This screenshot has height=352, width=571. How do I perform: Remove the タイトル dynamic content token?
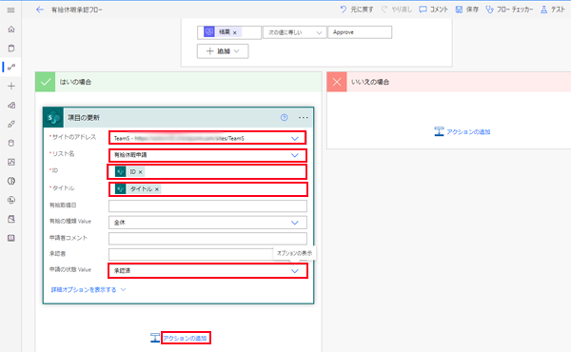157,189
